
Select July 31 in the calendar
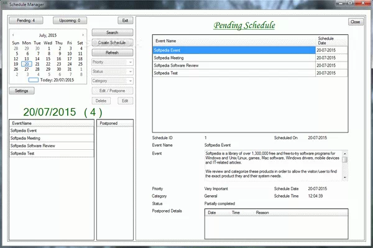click(70, 69)
